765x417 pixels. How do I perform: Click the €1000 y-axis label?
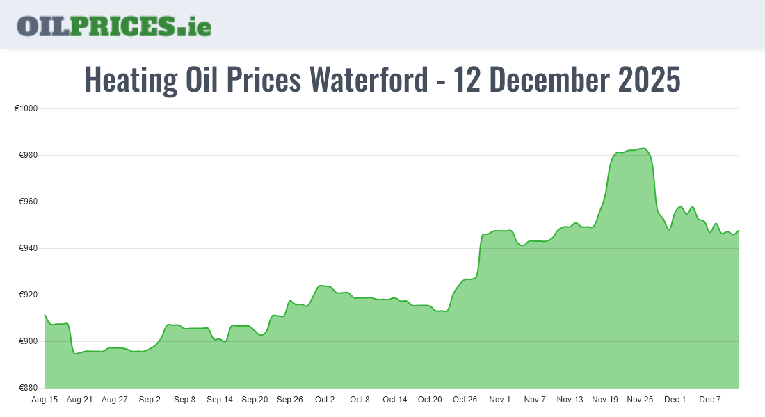coord(26,109)
